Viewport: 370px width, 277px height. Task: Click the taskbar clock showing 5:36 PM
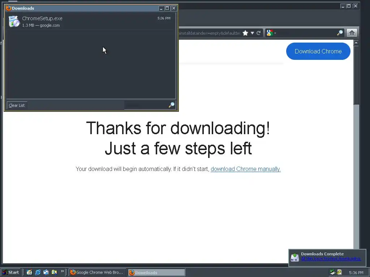point(356,273)
